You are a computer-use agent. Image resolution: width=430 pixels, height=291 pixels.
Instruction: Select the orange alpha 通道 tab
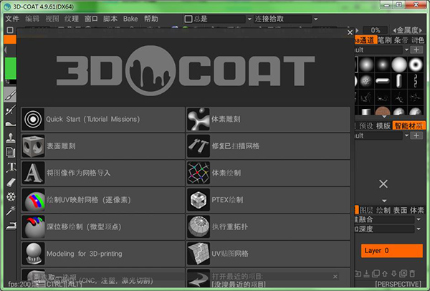coord(365,40)
